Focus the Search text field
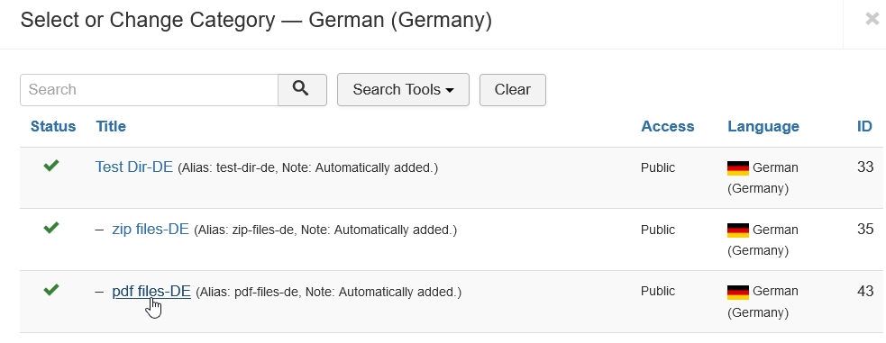Image resolution: width=886 pixels, height=343 pixels. tap(150, 90)
